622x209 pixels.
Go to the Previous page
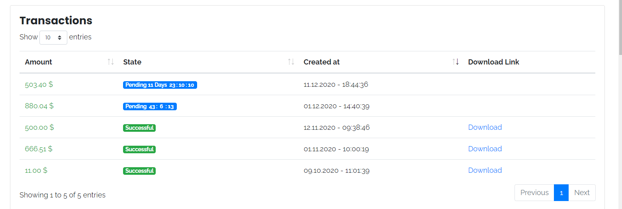pyautogui.click(x=534, y=193)
